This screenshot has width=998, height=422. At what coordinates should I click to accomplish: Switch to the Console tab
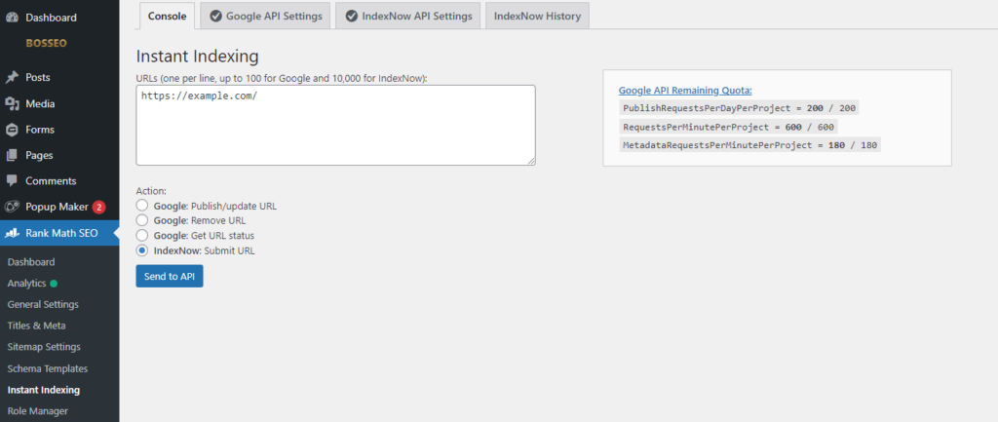click(167, 16)
